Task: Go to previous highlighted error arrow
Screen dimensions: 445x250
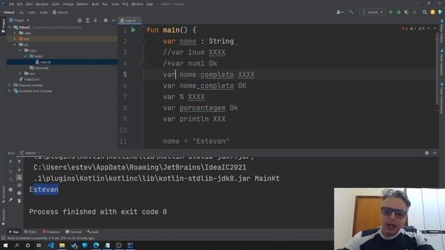Action: click(429, 28)
